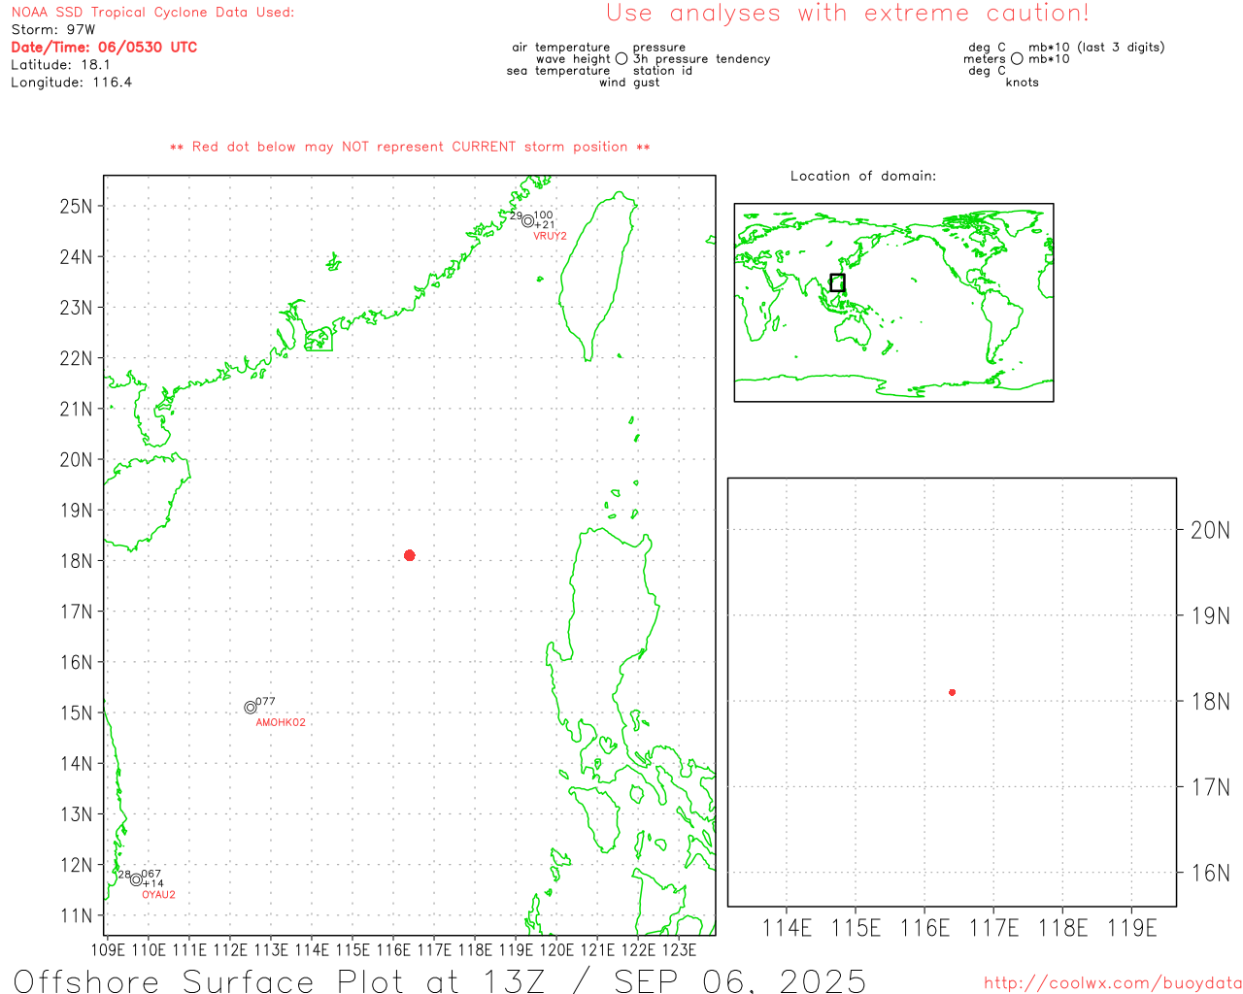The image size is (1243, 994).
Task: Click the red storm position dot on main map
Action: pos(409,555)
